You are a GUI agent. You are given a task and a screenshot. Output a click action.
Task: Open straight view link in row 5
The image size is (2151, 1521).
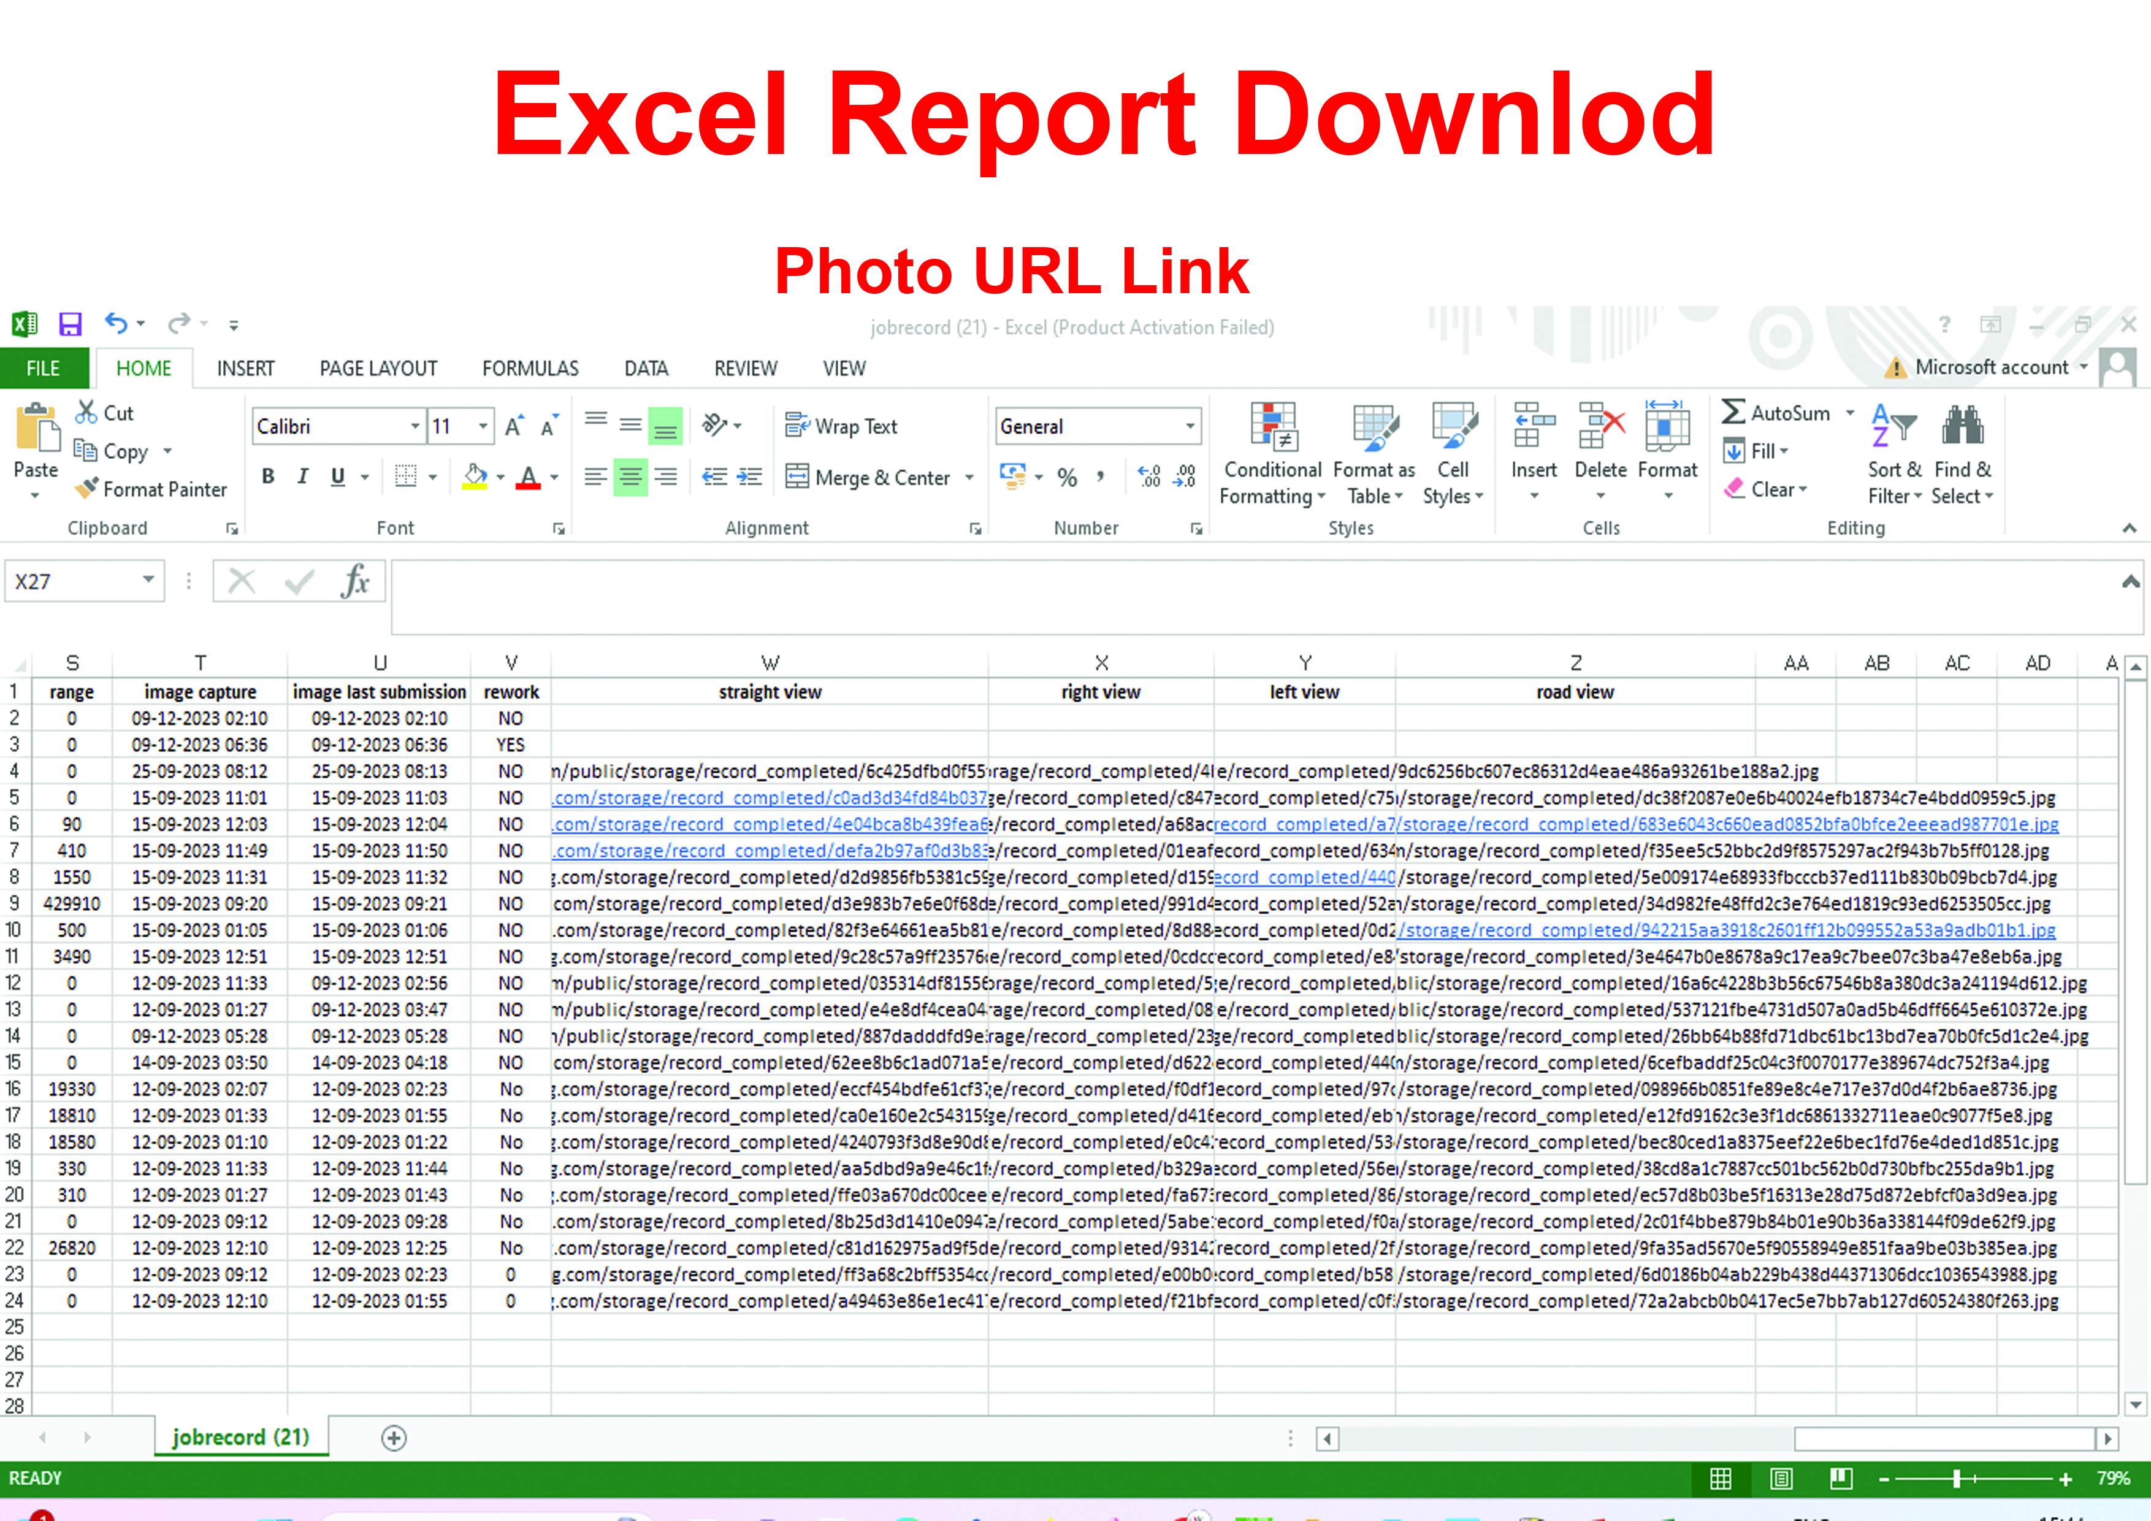[x=770, y=797]
